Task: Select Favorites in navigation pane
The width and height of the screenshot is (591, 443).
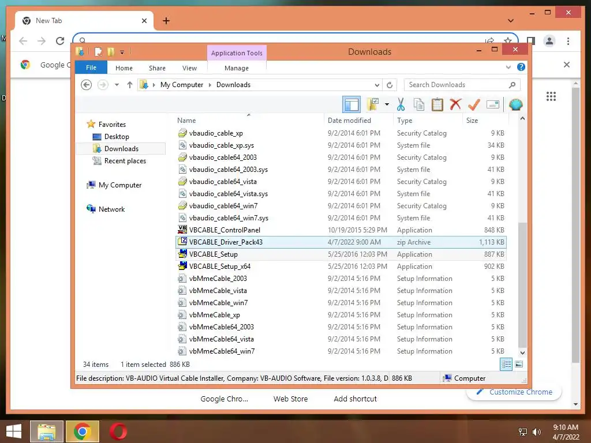Action: (x=112, y=125)
